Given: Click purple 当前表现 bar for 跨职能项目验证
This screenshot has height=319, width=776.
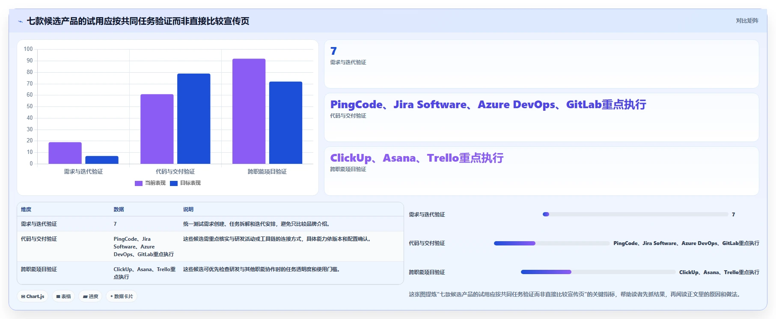Looking at the screenshot, I should pos(249,111).
